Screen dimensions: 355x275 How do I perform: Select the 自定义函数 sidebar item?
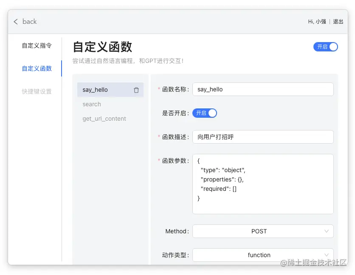pos(37,68)
